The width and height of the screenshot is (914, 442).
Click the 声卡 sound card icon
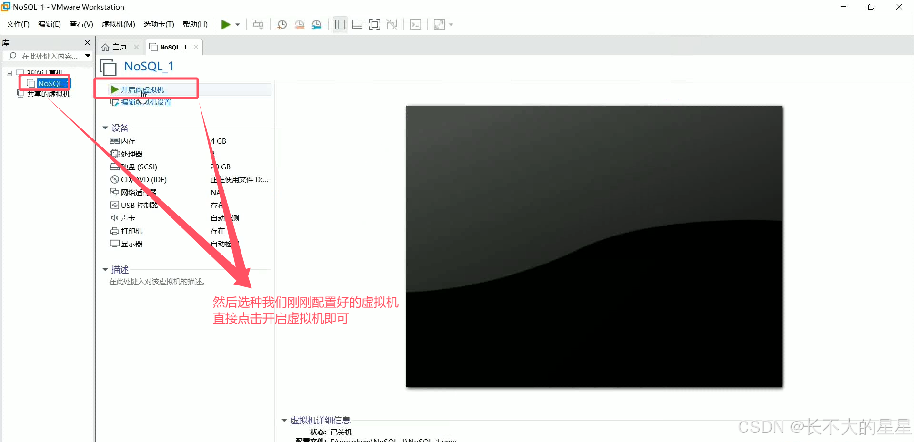115,218
